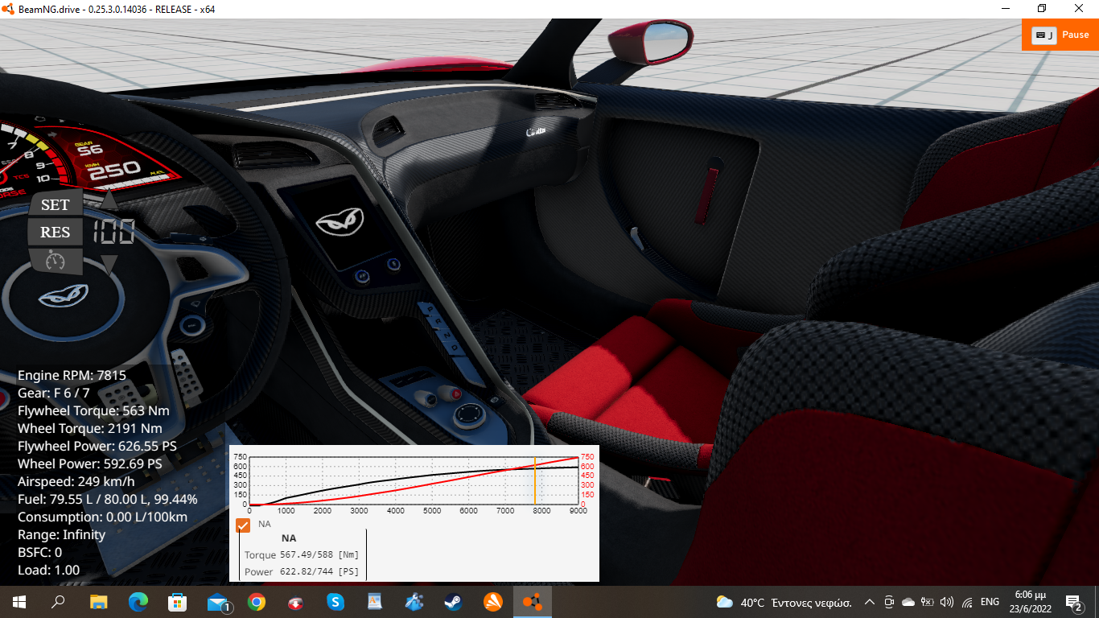Click the BeamNG.drive title bar icon
Image resolution: width=1099 pixels, height=618 pixels.
tap(9, 9)
